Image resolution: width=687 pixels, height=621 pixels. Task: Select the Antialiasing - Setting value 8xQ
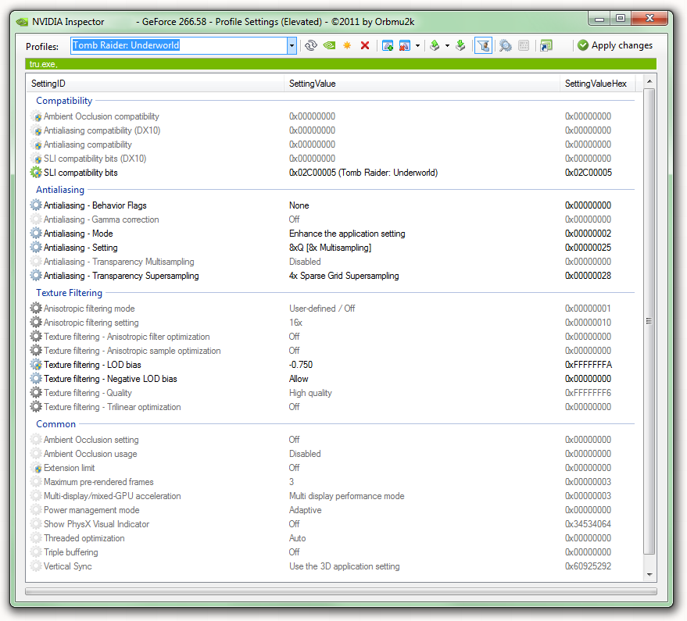pos(330,248)
